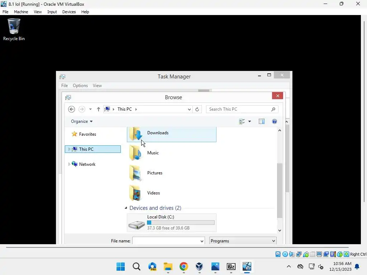Screen dimensions: 367x275
Task: Select This PC in navigation pane
Action: 93,149
